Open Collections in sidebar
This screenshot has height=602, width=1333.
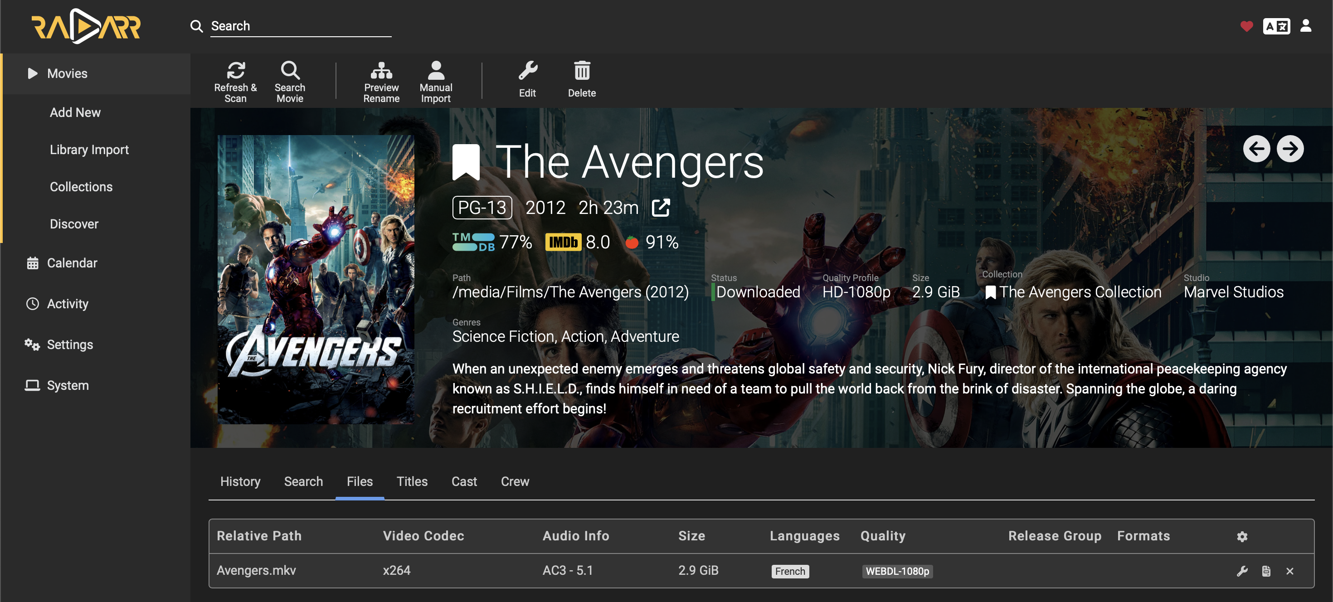81,187
